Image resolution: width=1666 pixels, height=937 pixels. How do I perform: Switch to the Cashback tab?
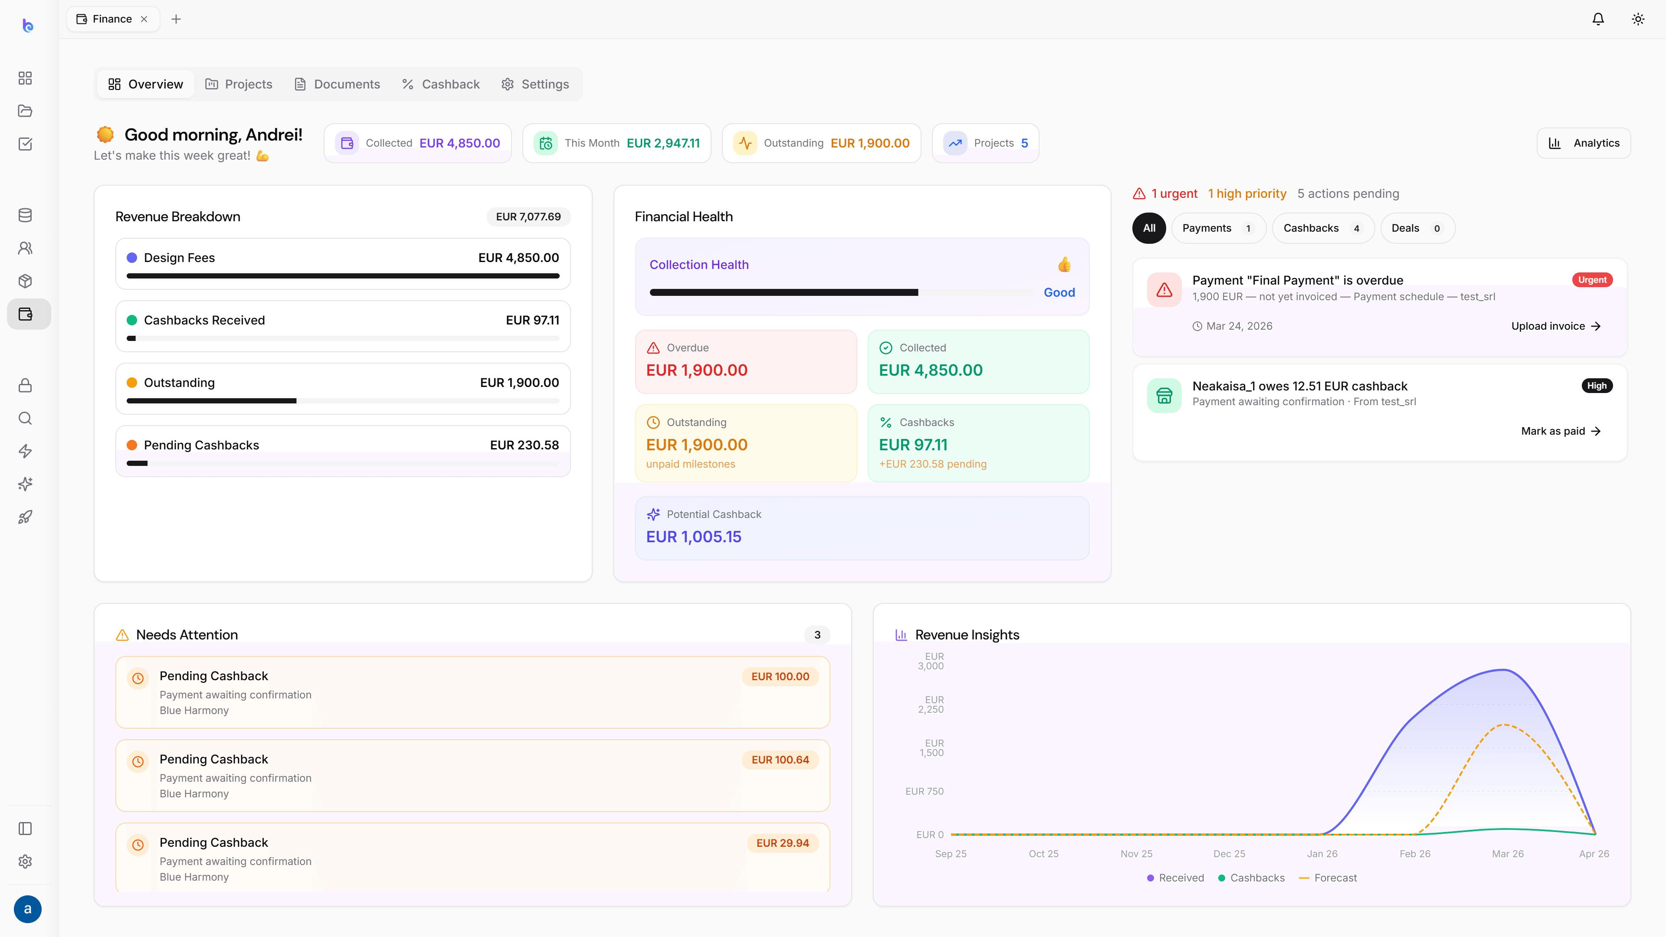[x=441, y=84]
